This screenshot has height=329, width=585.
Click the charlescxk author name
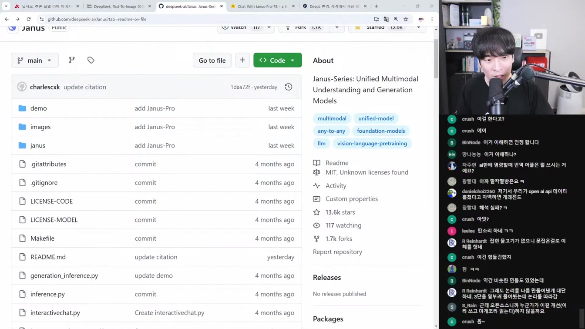point(45,87)
